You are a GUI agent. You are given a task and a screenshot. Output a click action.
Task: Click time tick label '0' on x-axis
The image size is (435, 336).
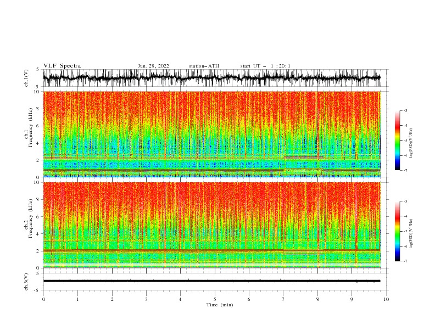43,299
